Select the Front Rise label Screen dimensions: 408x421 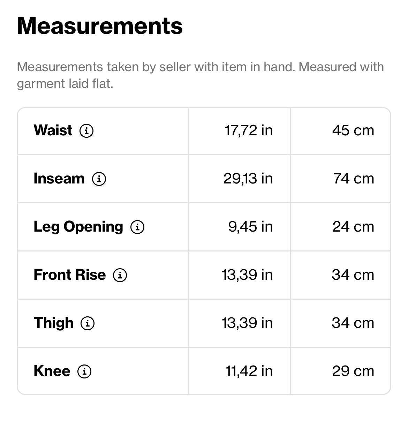pos(69,275)
